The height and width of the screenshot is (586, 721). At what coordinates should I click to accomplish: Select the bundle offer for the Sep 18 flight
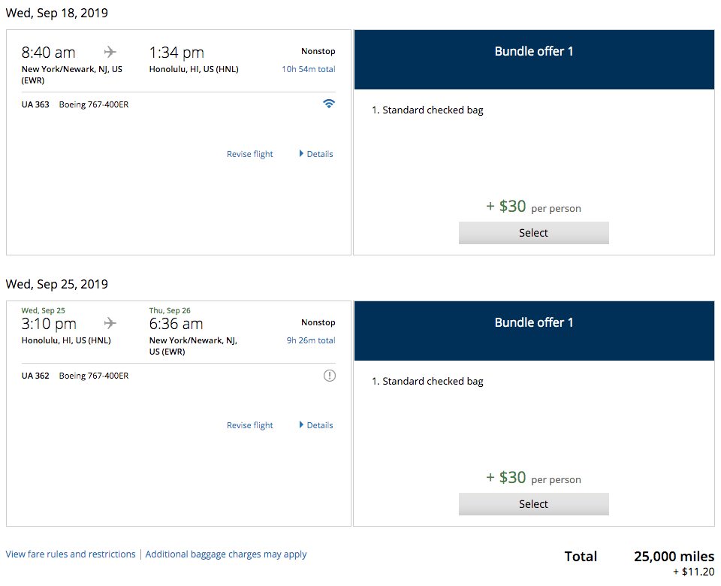click(533, 233)
